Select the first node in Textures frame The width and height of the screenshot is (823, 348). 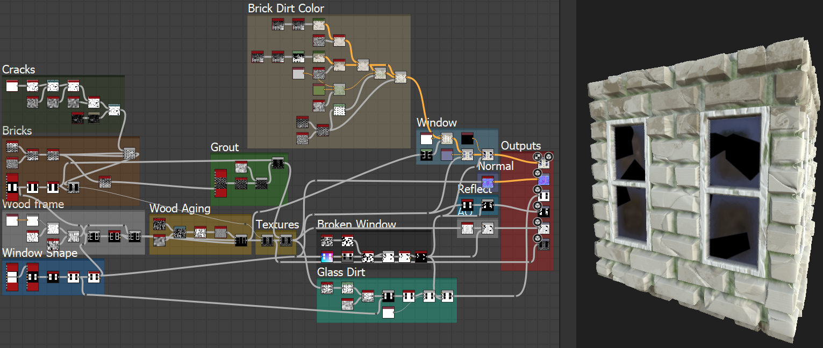pyautogui.click(x=267, y=240)
